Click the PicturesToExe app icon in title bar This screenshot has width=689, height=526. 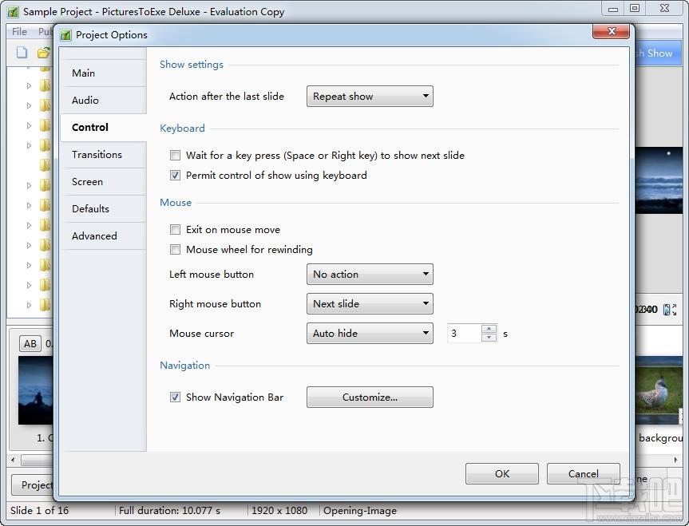click(13, 11)
